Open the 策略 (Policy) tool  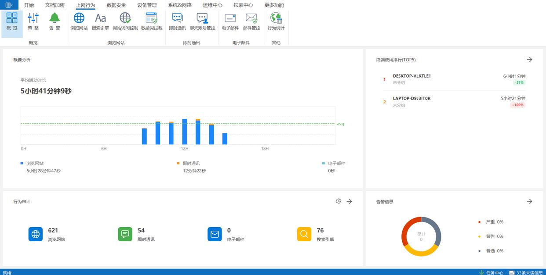click(x=33, y=21)
